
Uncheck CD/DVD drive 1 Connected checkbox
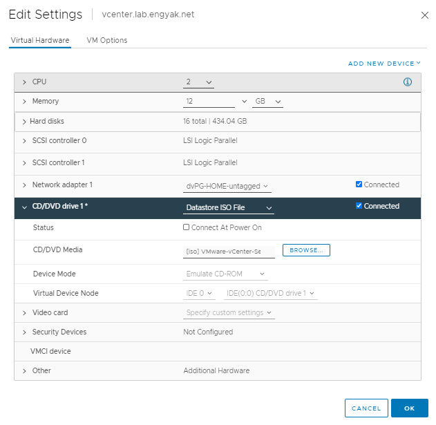(x=359, y=206)
